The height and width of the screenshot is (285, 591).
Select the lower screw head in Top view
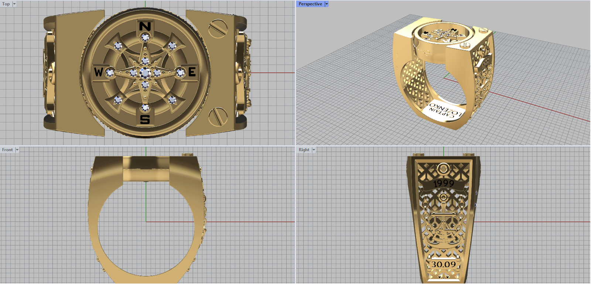click(x=217, y=117)
